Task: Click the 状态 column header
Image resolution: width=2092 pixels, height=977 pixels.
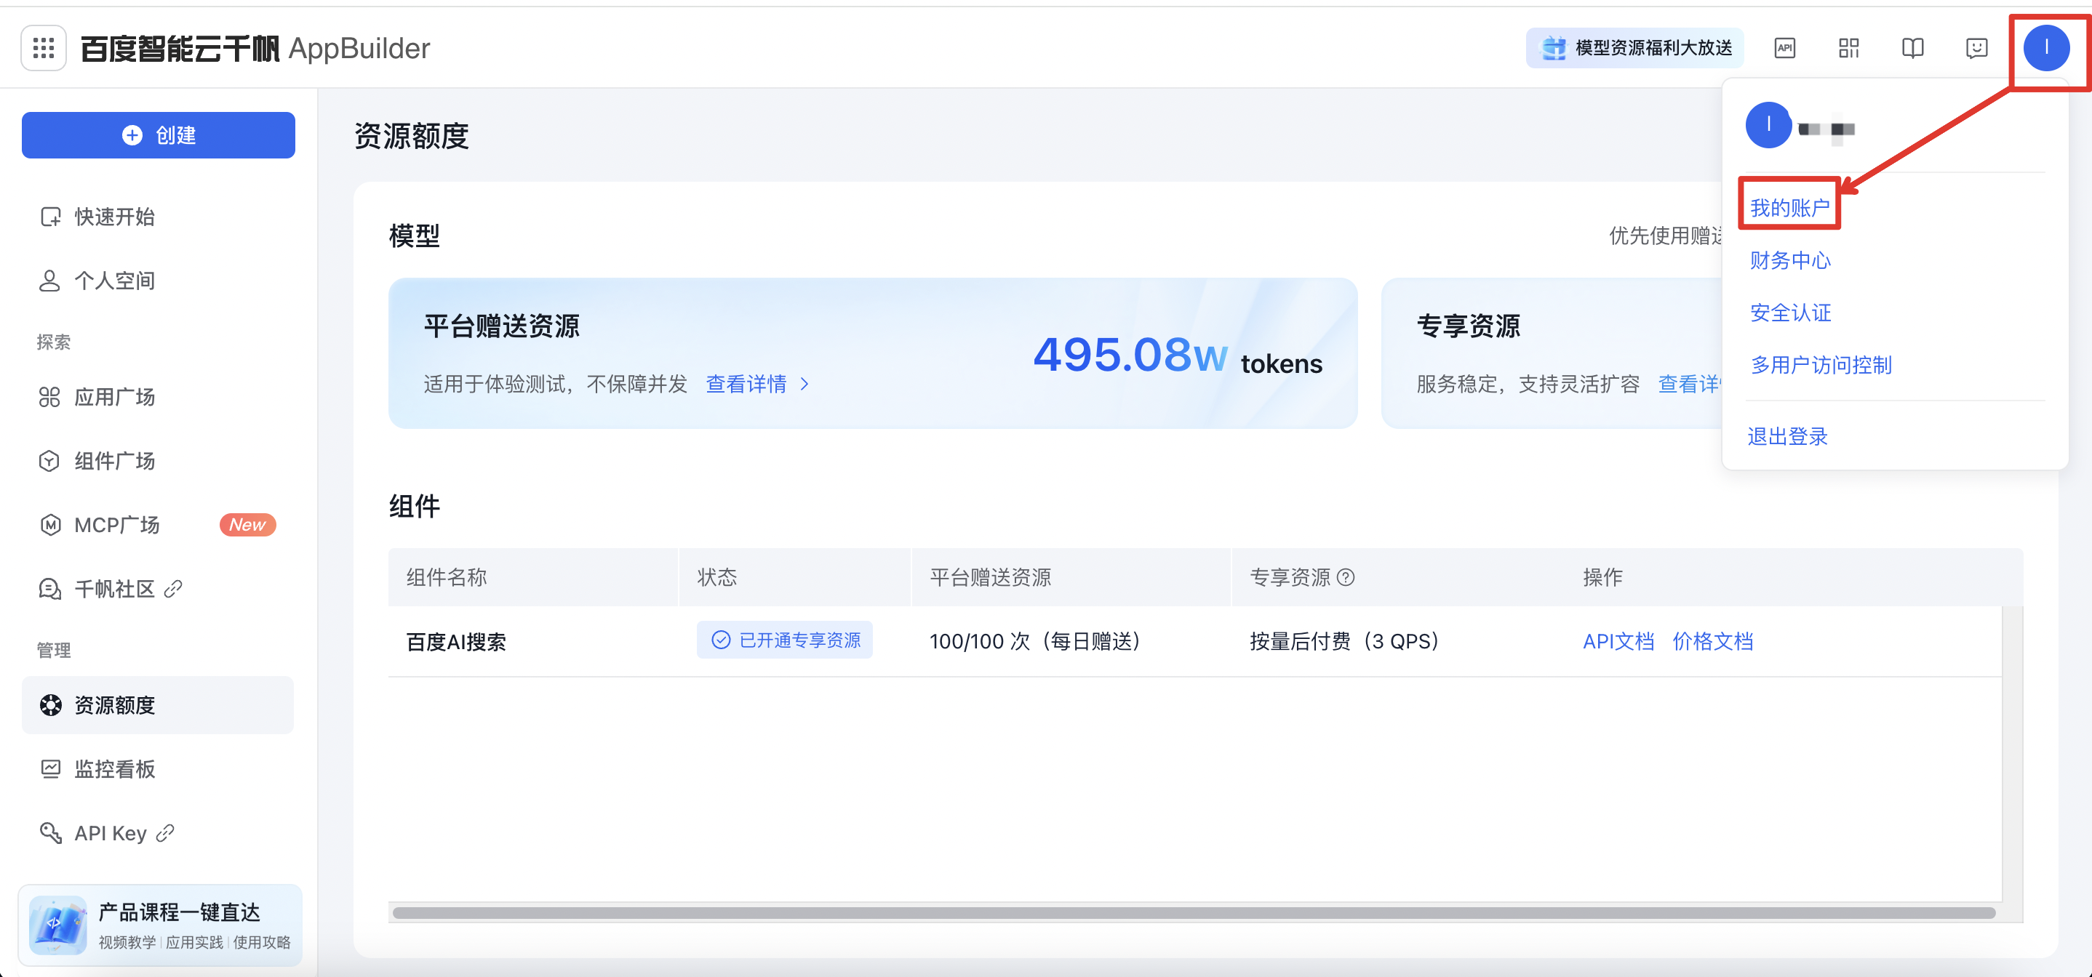Action: [x=716, y=577]
